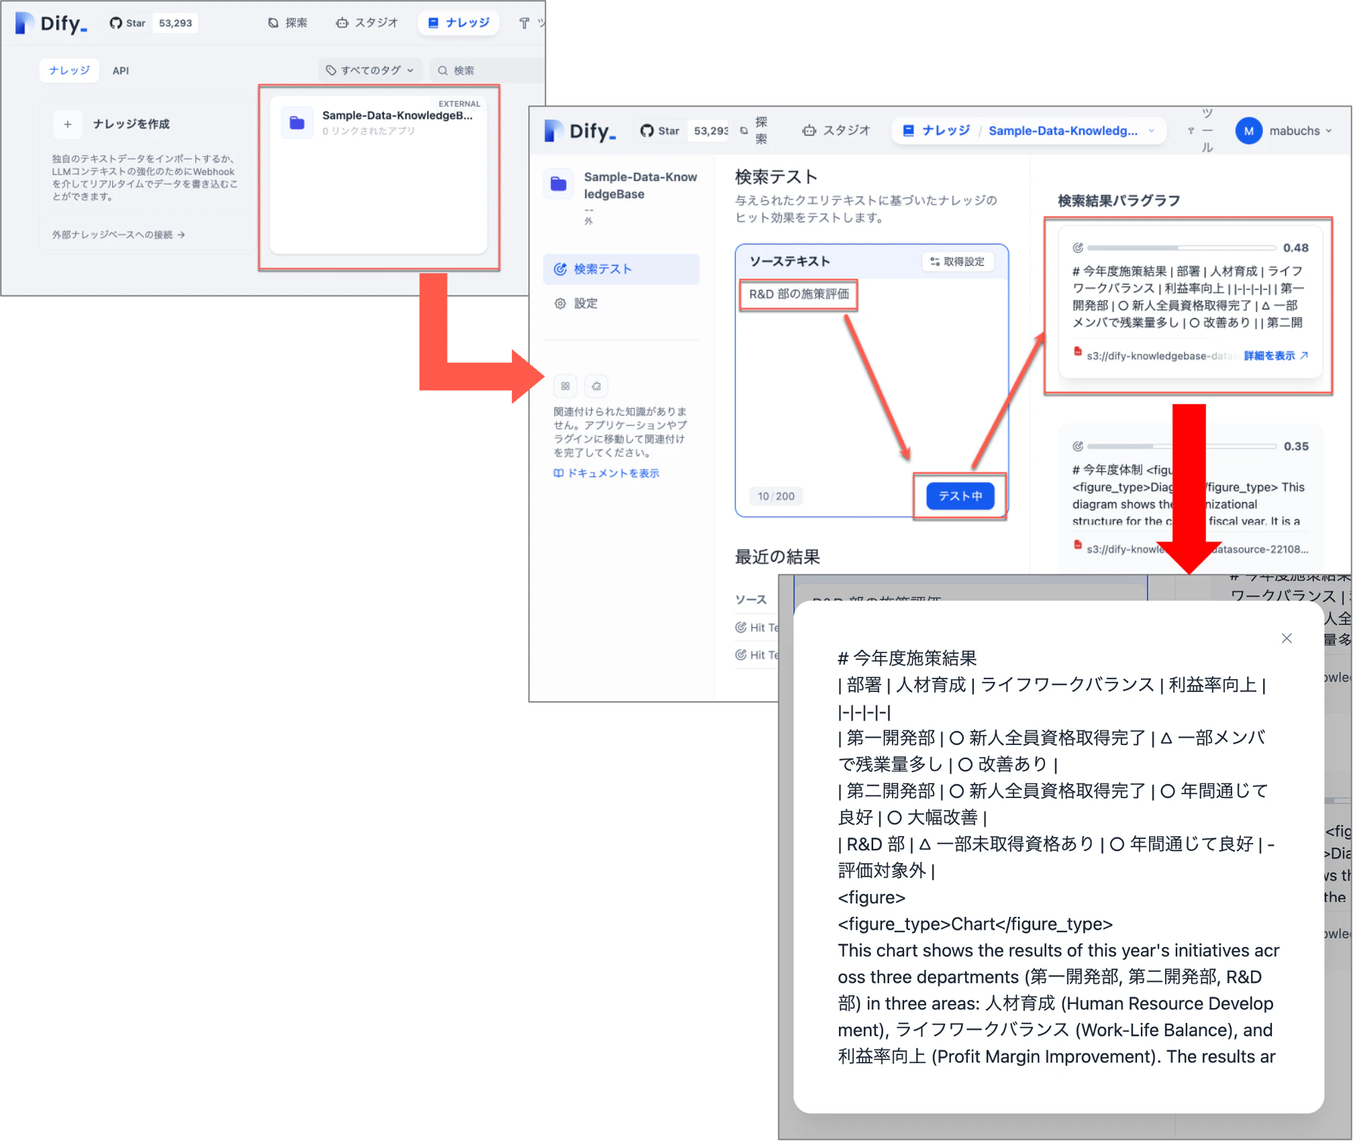1353x1141 pixels.
Task: Close the 今年度施策結果 detail dialog
Action: click(1287, 638)
